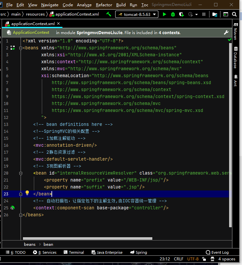Open the Spring tool window
The width and height of the screenshot is (242, 265).
pos(139,252)
